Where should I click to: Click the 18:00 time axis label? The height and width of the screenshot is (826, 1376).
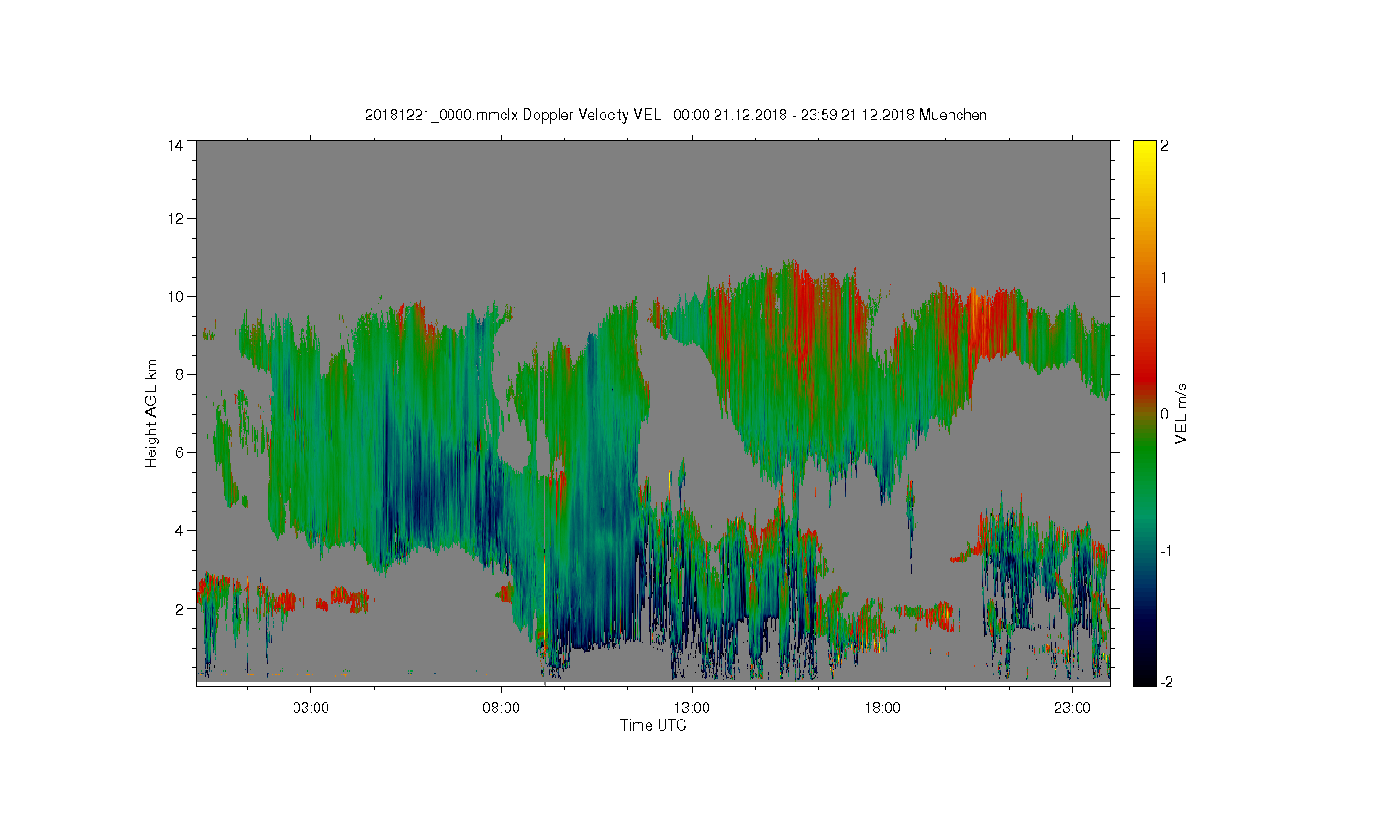(x=882, y=709)
